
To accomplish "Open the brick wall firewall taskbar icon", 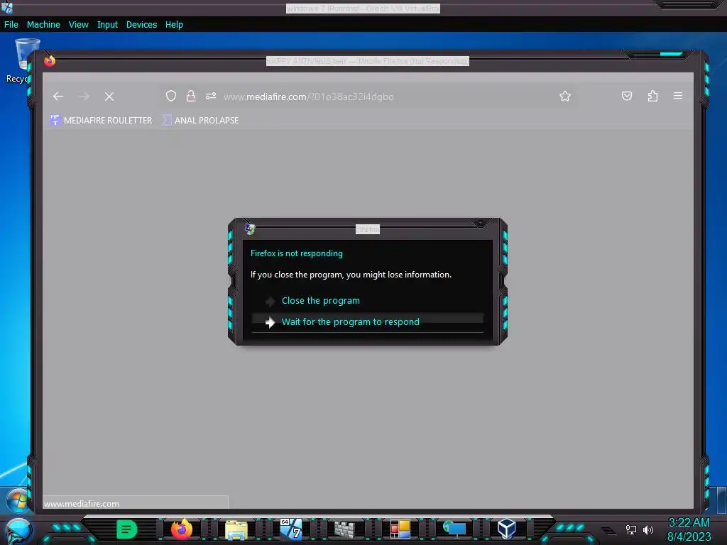I will pos(344,529).
